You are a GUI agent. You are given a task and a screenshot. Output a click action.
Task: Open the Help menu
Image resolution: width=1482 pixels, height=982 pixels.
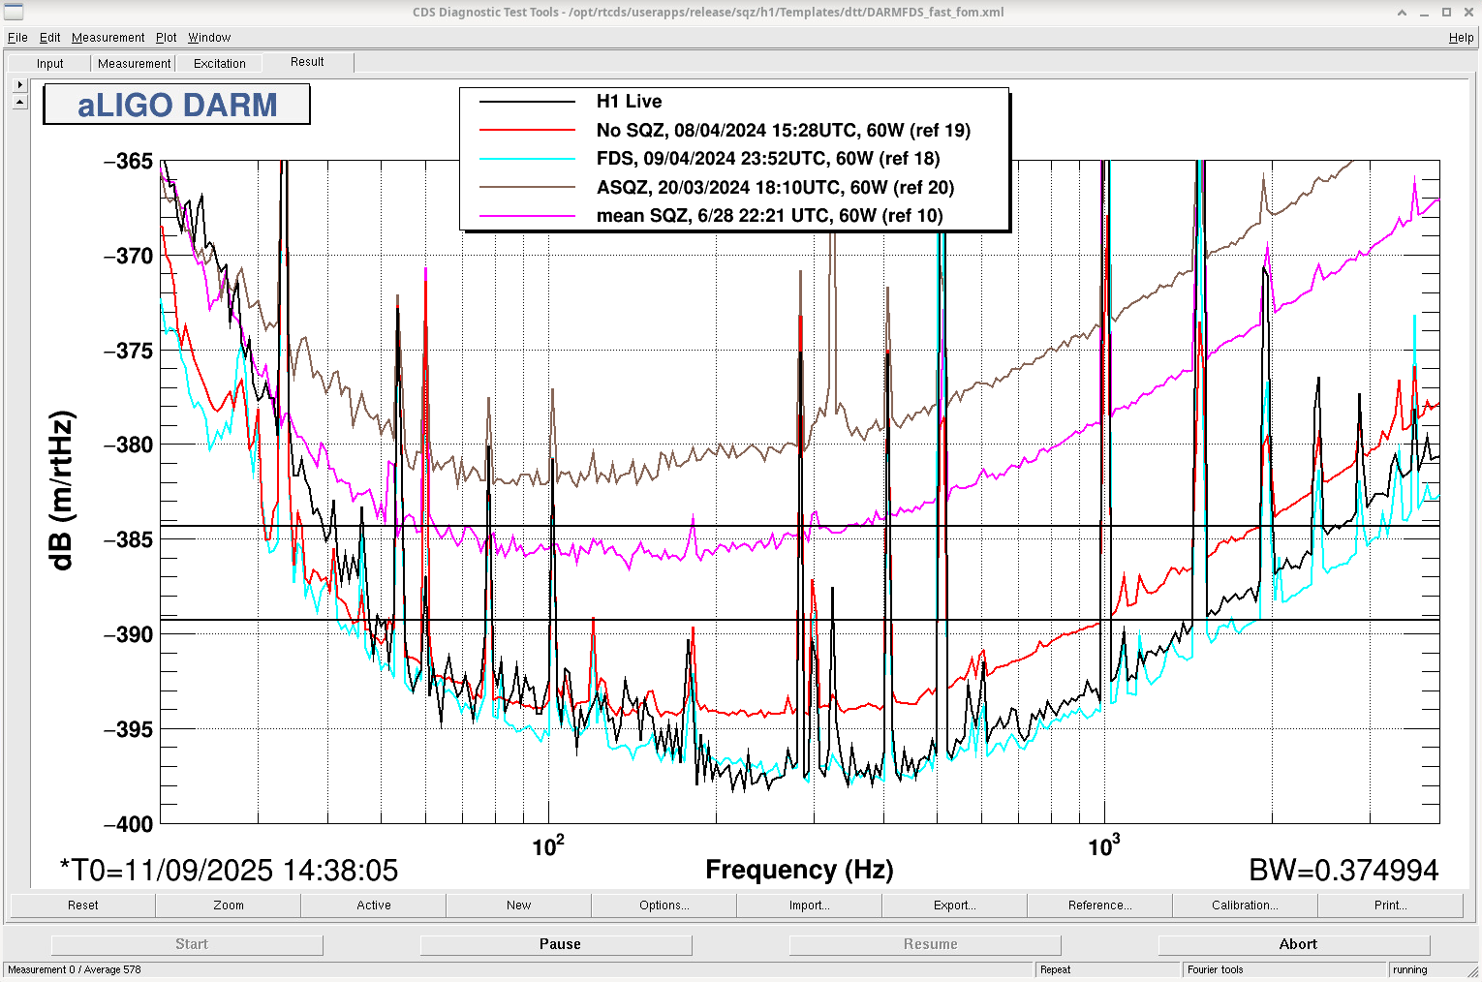tap(1461, 38)
